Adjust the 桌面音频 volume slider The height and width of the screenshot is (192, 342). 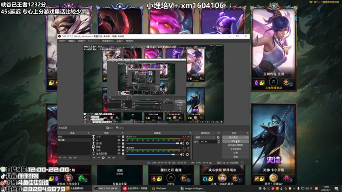pos(153,154)
